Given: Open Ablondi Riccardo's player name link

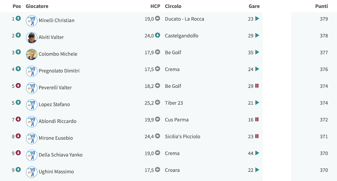Looking at the screenshot, I should coord(57,121).
